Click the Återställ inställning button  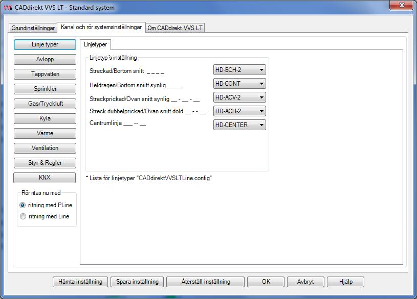(206, 282)
